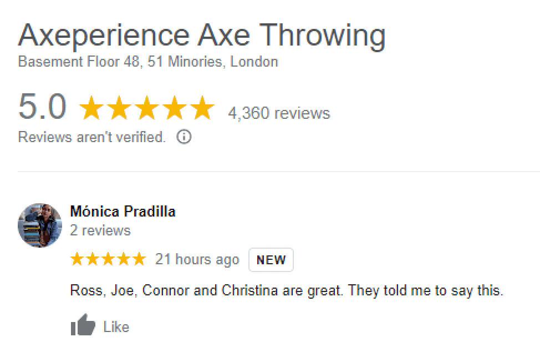Screen dimensions: 540x352
Task: Click the Axeperience Axe Throwing title
Action: 202,34
